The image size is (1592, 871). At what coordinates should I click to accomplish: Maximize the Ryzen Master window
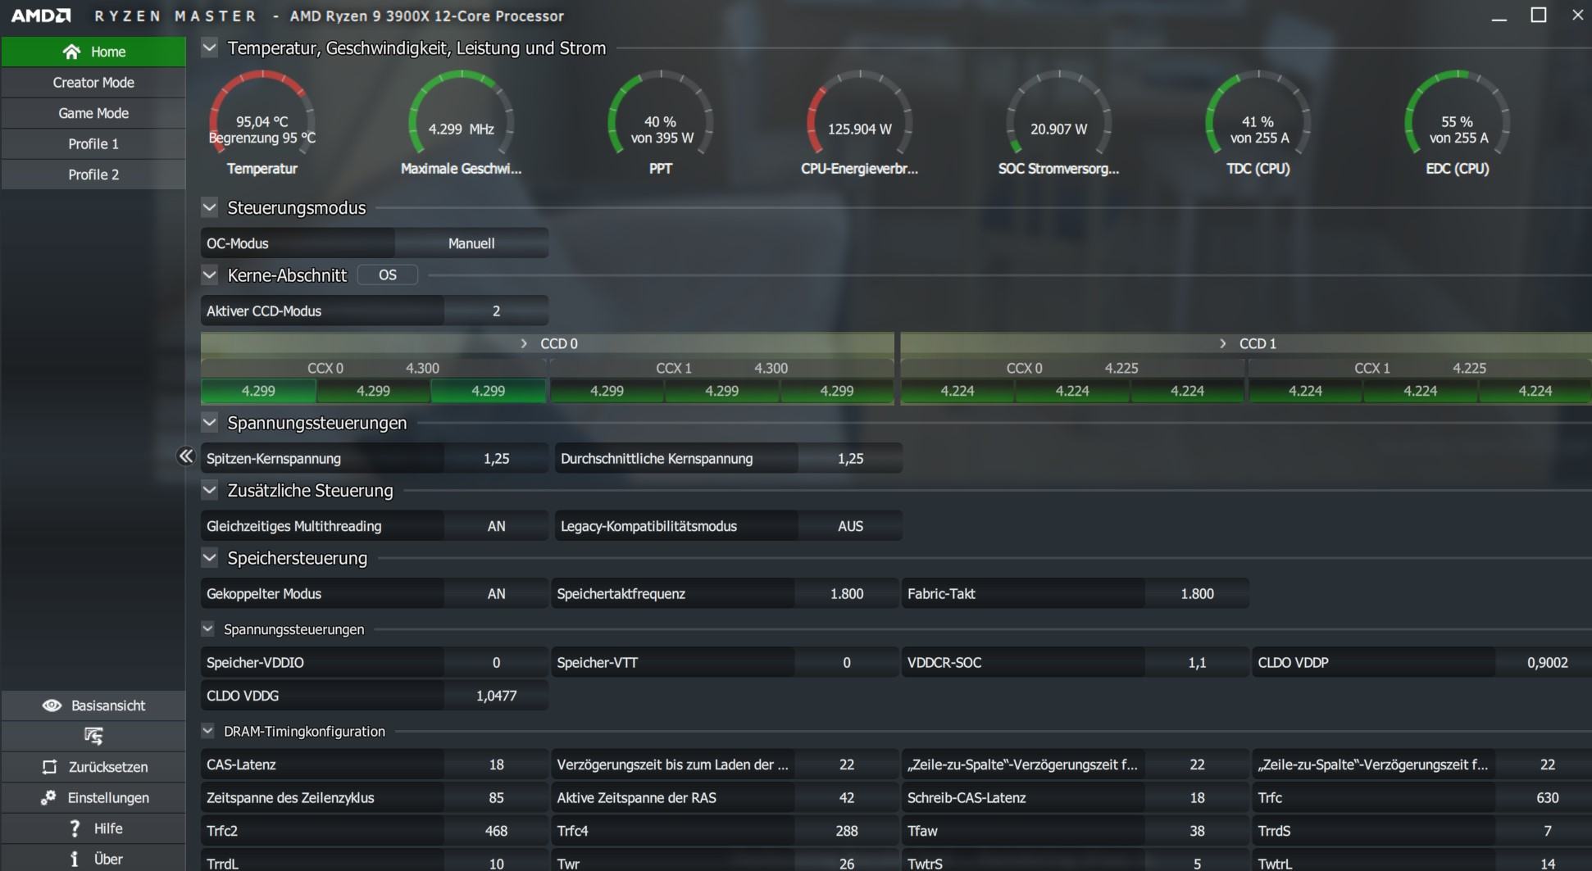1539,16
